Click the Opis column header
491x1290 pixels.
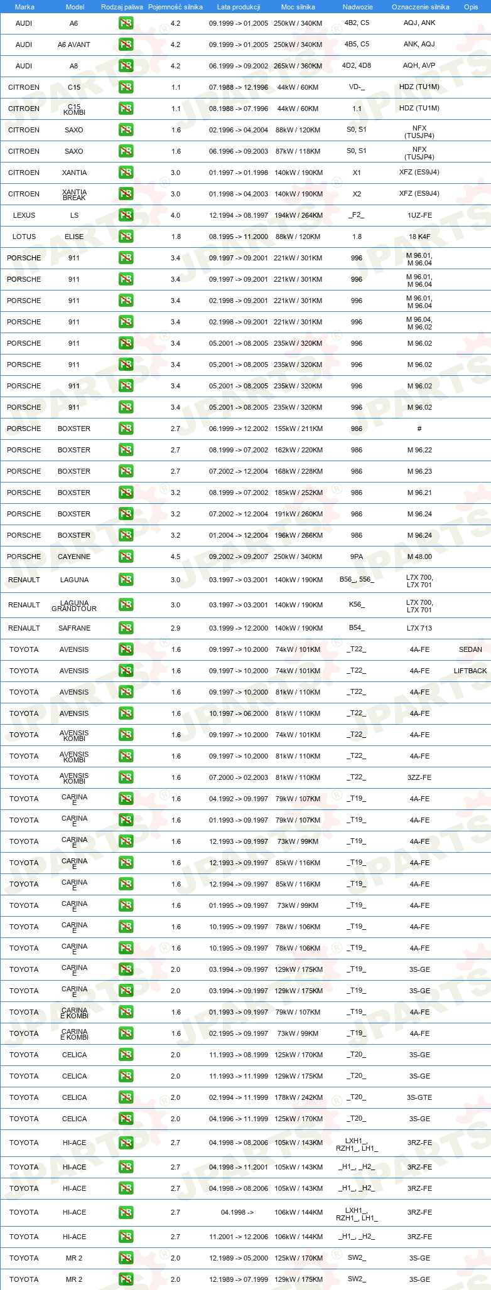click(x=471, y=7)
